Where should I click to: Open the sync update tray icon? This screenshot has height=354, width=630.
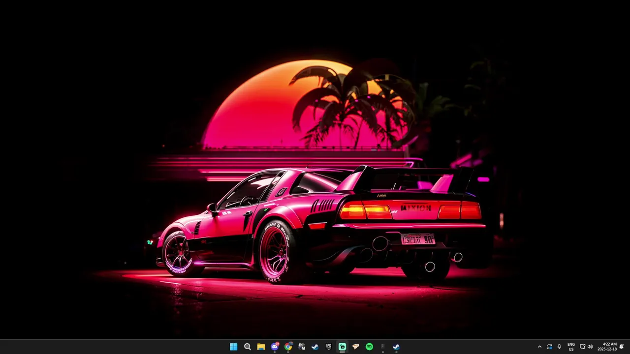pyautogui.click(x=549, y=347)
